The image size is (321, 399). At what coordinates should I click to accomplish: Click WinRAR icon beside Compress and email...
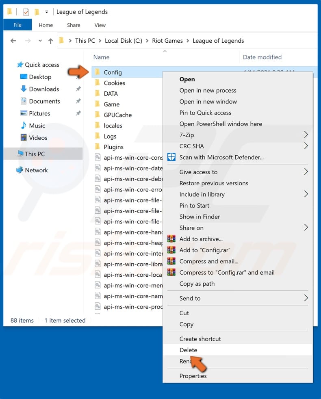[171, 261]
